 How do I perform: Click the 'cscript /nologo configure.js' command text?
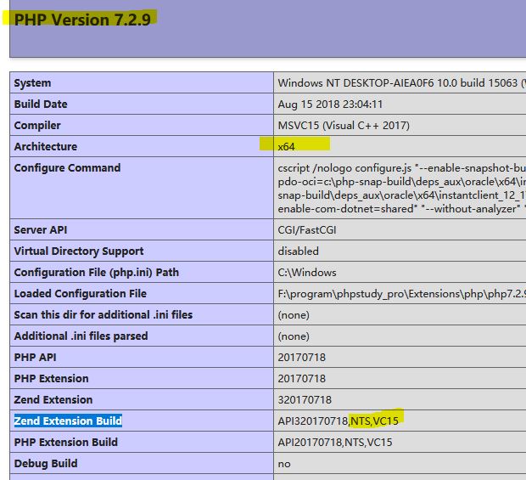coord(344,168)
